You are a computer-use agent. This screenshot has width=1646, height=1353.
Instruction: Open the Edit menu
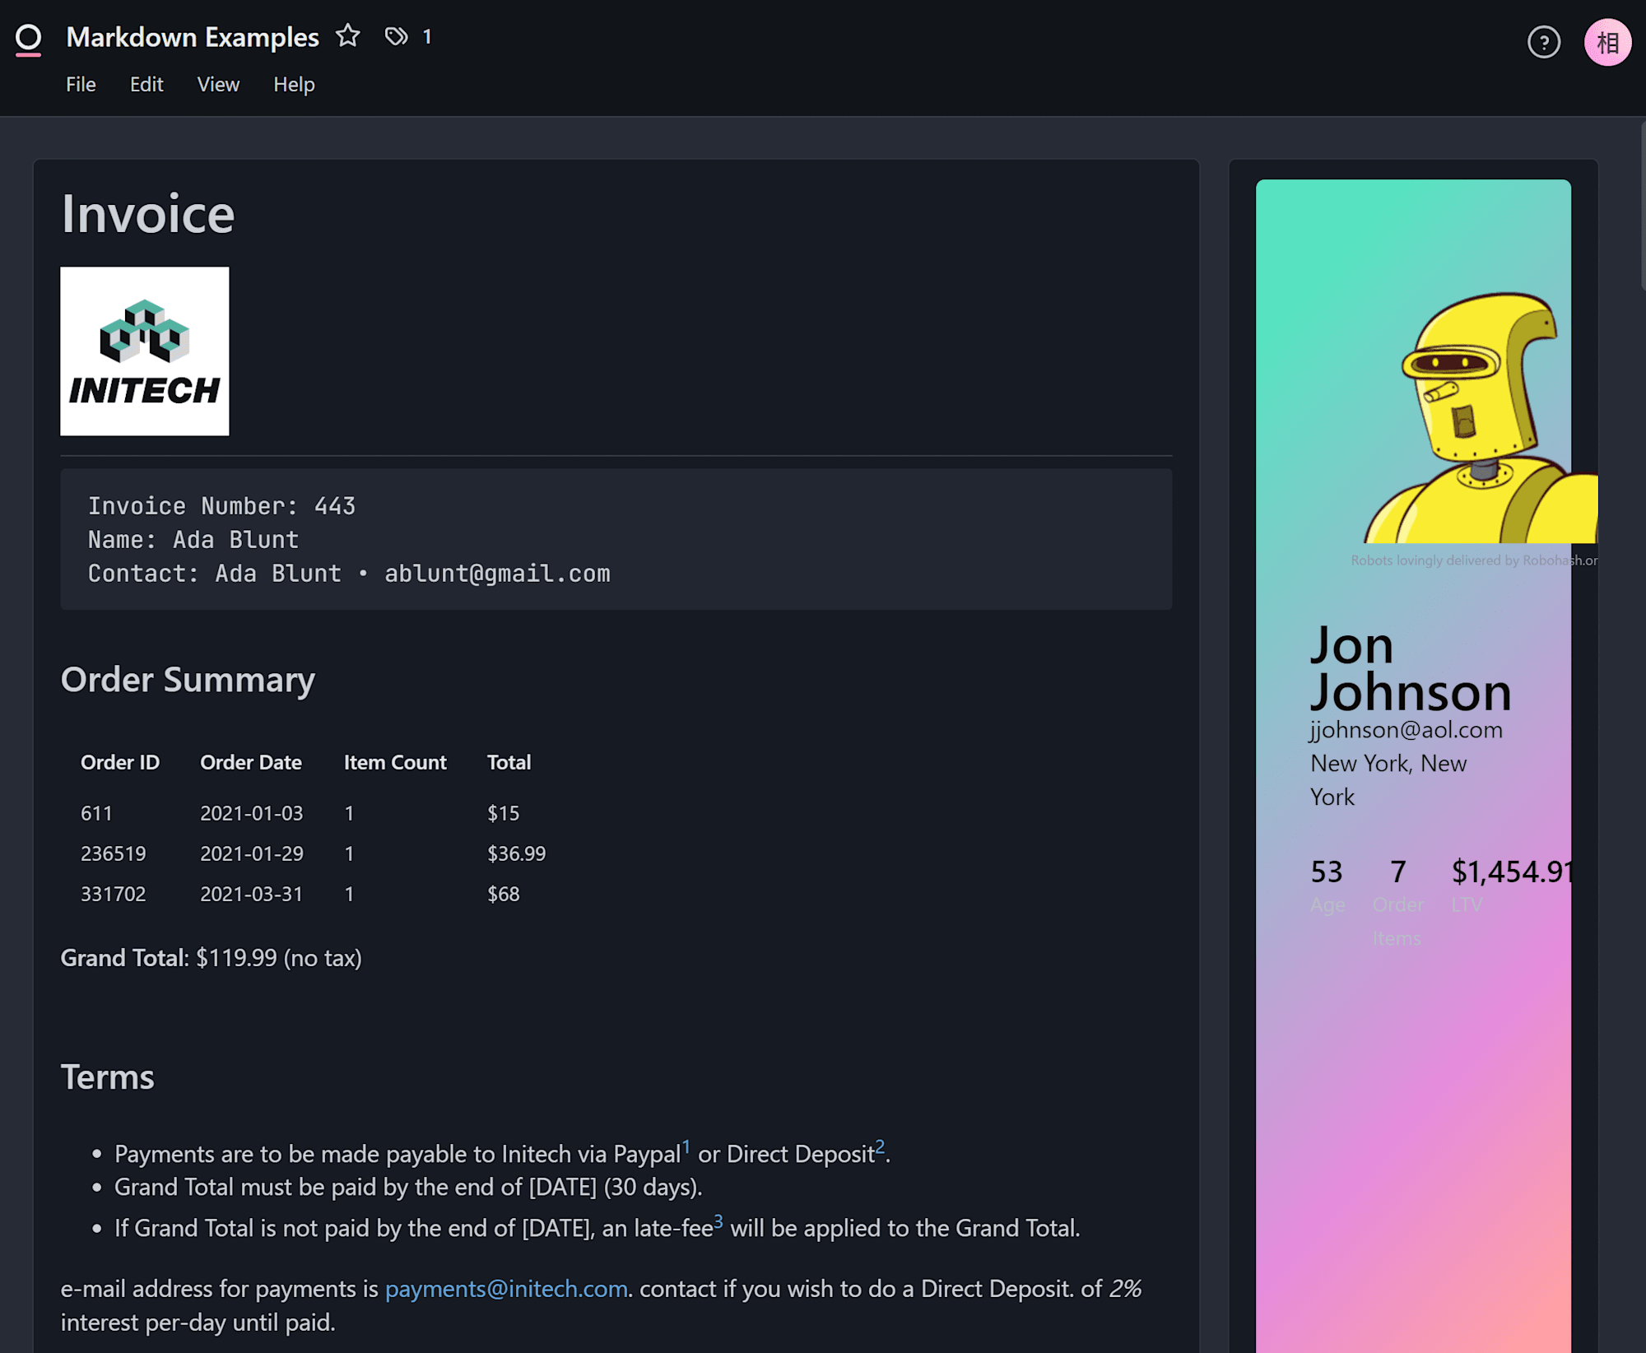pyautogui.click(x=146, y=85)
